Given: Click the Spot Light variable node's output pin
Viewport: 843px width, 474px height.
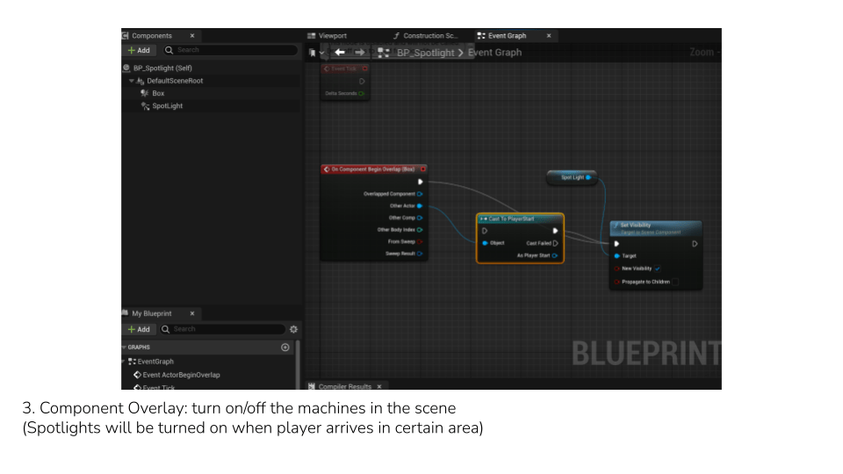Looking at the screenshot, I should pos(587,177).
